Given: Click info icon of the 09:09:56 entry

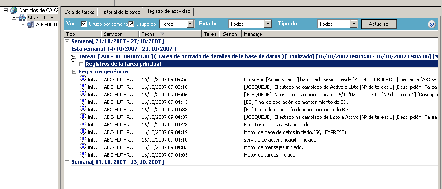Looking at the screenshot, I should tap(83, 79).
